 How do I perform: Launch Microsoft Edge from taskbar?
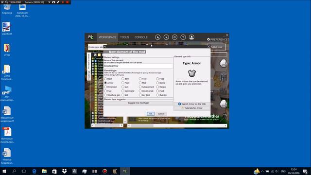pos(34,171)
